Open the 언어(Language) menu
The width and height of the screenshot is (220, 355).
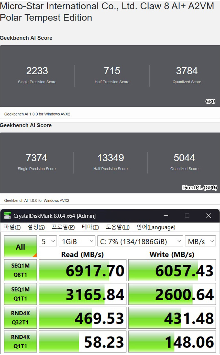pyautogui.click(x=156, y=227)
